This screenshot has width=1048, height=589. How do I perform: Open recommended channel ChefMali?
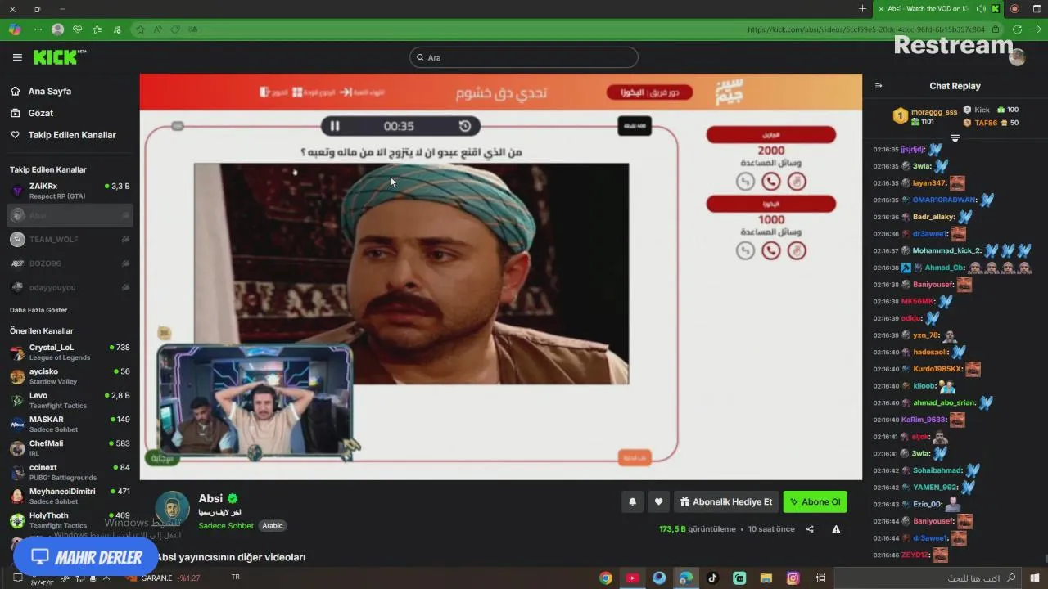[x=70, y=448]
